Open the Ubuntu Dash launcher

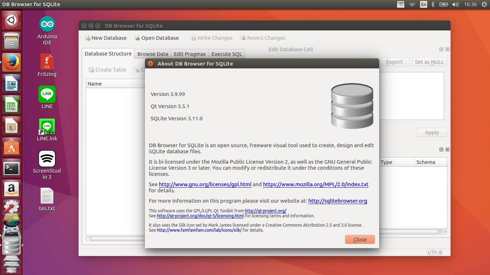[x=11, y=20]
